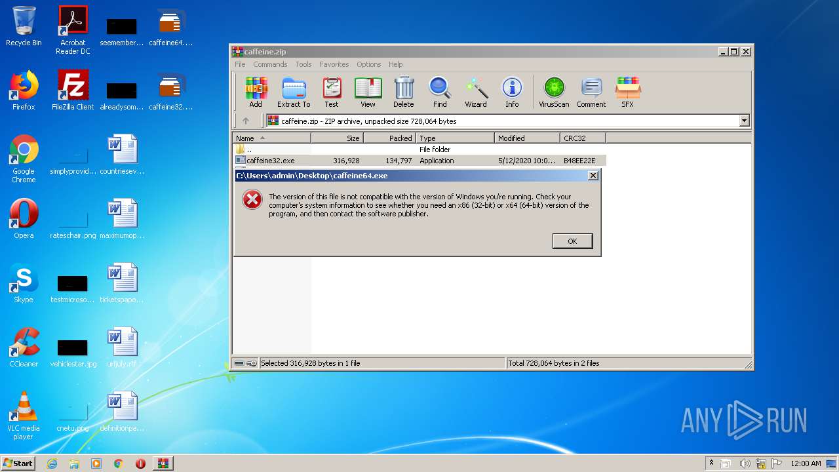Open Internet Explorer from the taskbar
839x472 pixels.
click(52, 463)
